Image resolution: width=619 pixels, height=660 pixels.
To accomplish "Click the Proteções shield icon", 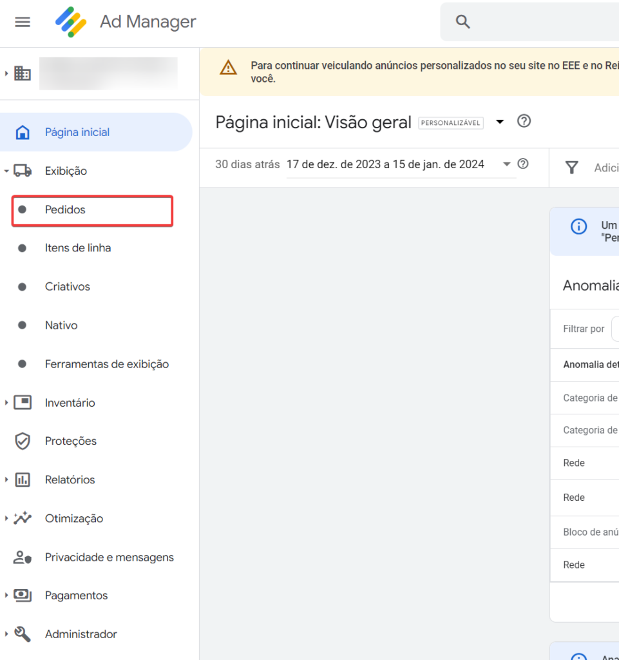I will (23, 441).
